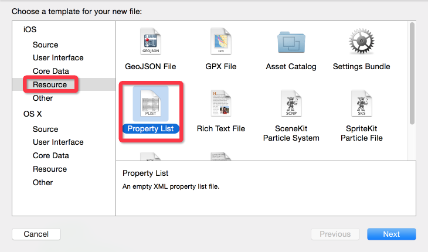Select Core Data under iOS
Viewport: 428px width, 252px height.
click(51, 71)
